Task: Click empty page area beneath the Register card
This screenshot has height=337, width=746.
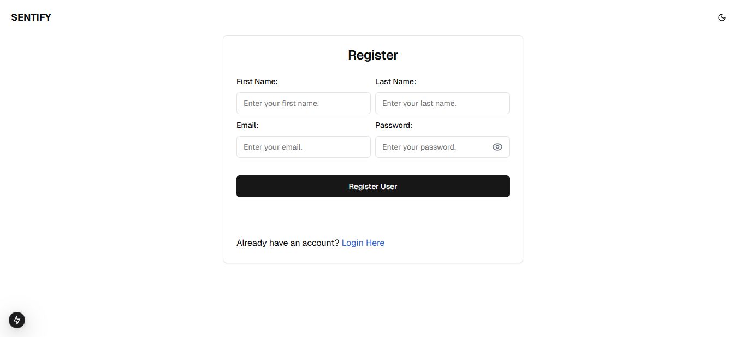Action: tap(373, 300)
